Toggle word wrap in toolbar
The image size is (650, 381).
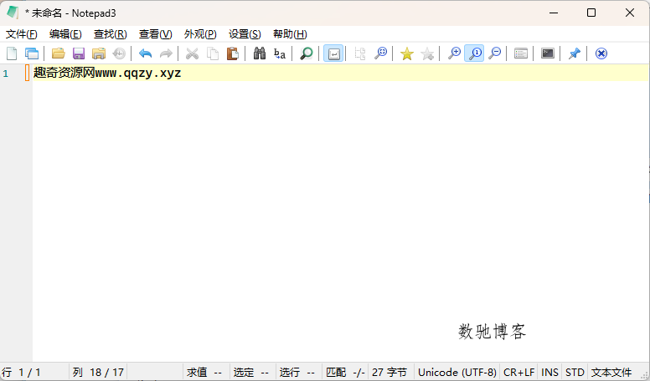[333, 53]
